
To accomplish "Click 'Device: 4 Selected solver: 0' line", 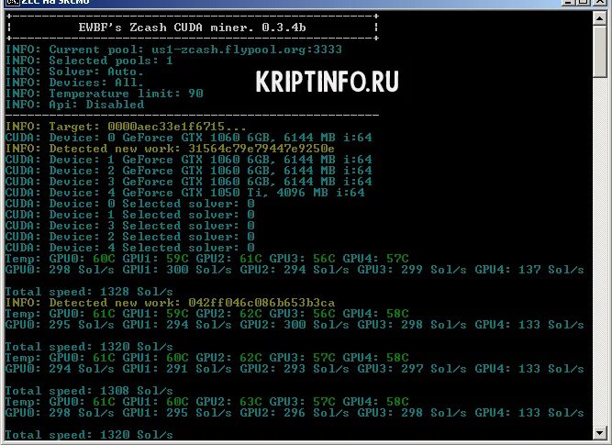I will coord(130,248).
